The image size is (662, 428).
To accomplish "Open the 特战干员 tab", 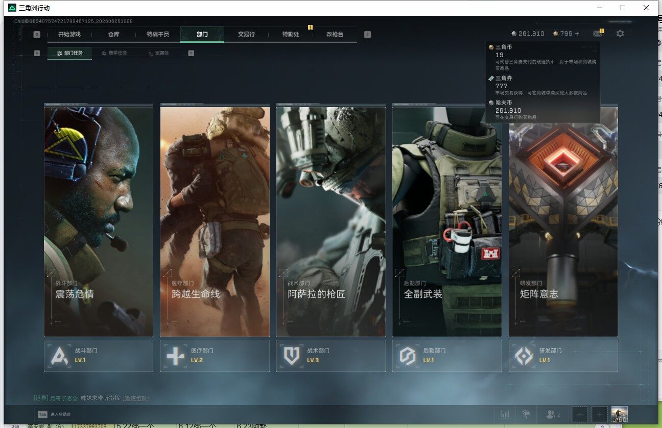I will [x=157, y=34].
